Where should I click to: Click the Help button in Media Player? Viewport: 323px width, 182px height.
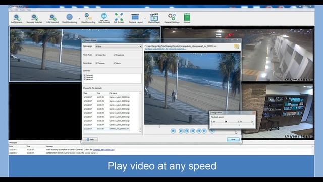(x=90, y=140)
